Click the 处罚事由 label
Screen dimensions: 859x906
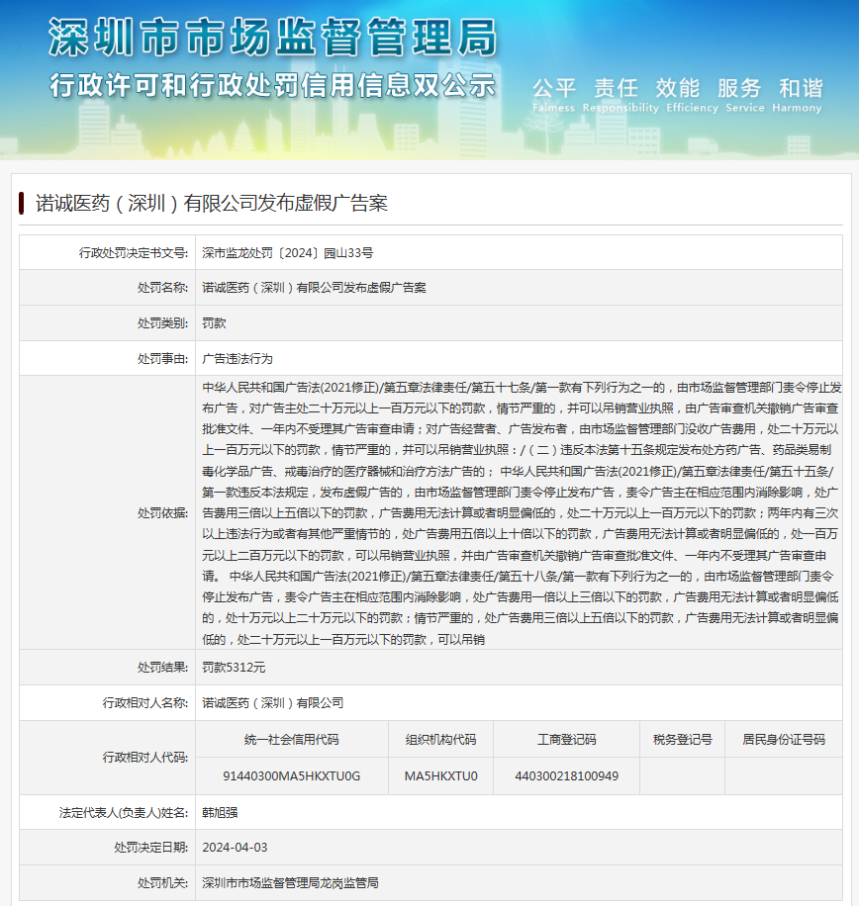[162, 358]
